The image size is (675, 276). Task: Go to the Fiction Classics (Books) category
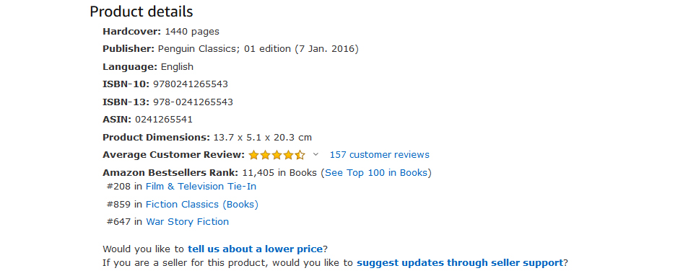(x=202, y=204)
